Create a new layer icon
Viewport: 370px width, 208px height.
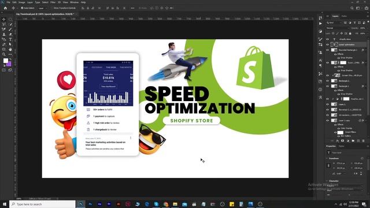pos(358,141)
